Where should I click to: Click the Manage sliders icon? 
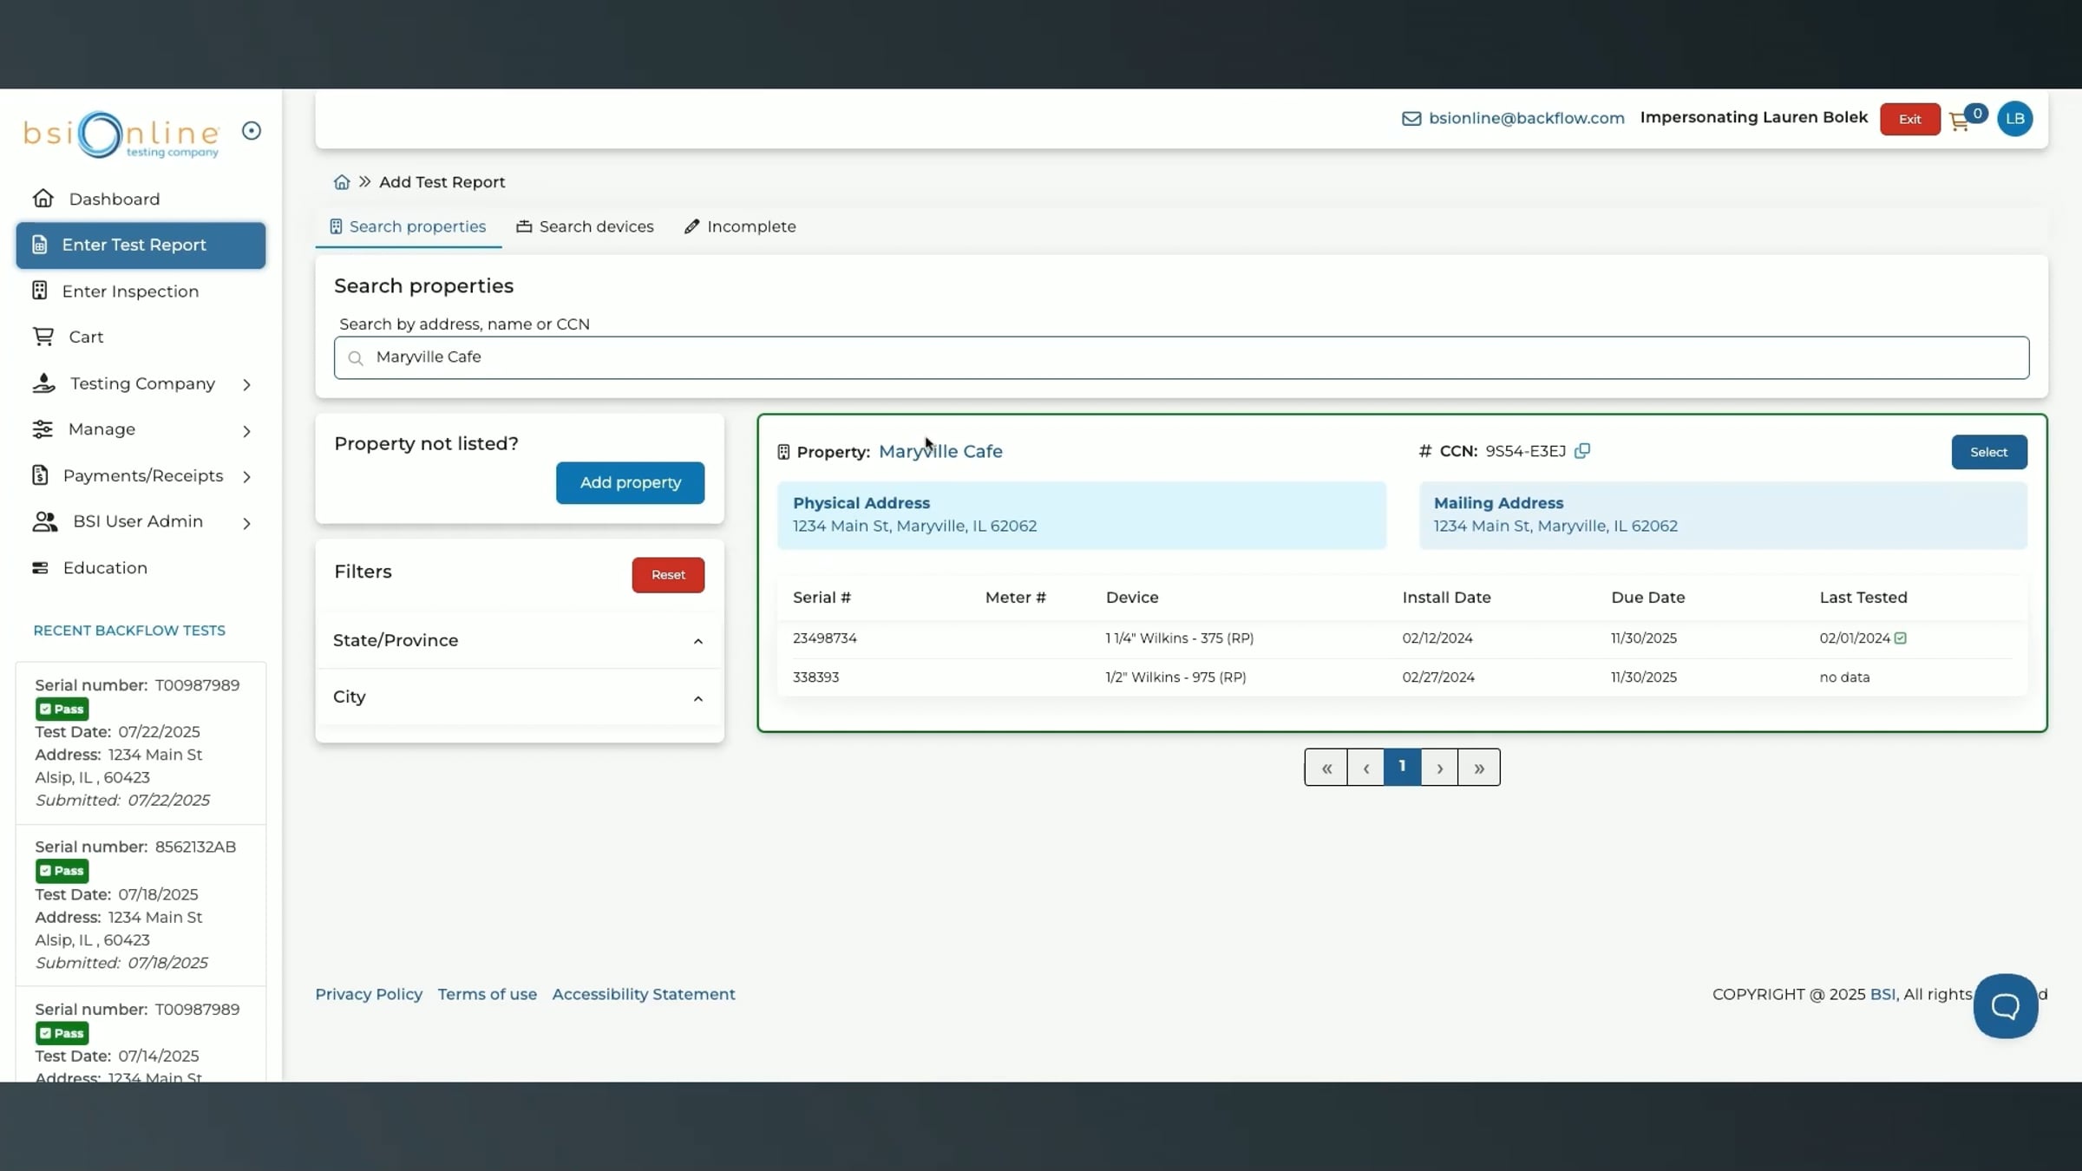pos(43,429)
